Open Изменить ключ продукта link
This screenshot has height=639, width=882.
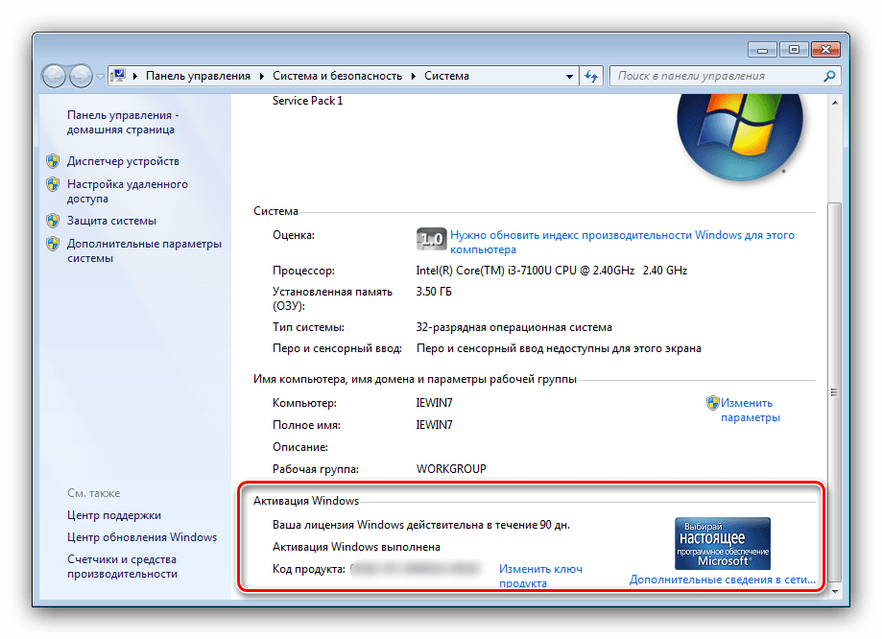539,576
